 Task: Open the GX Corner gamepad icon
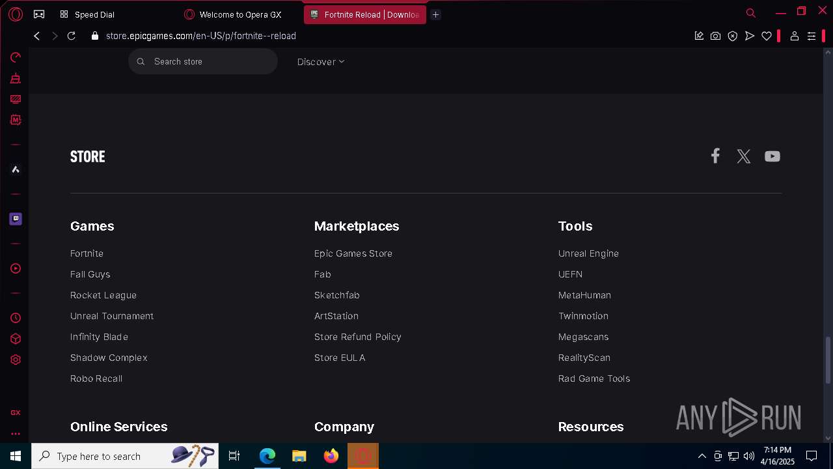point(39,14)
